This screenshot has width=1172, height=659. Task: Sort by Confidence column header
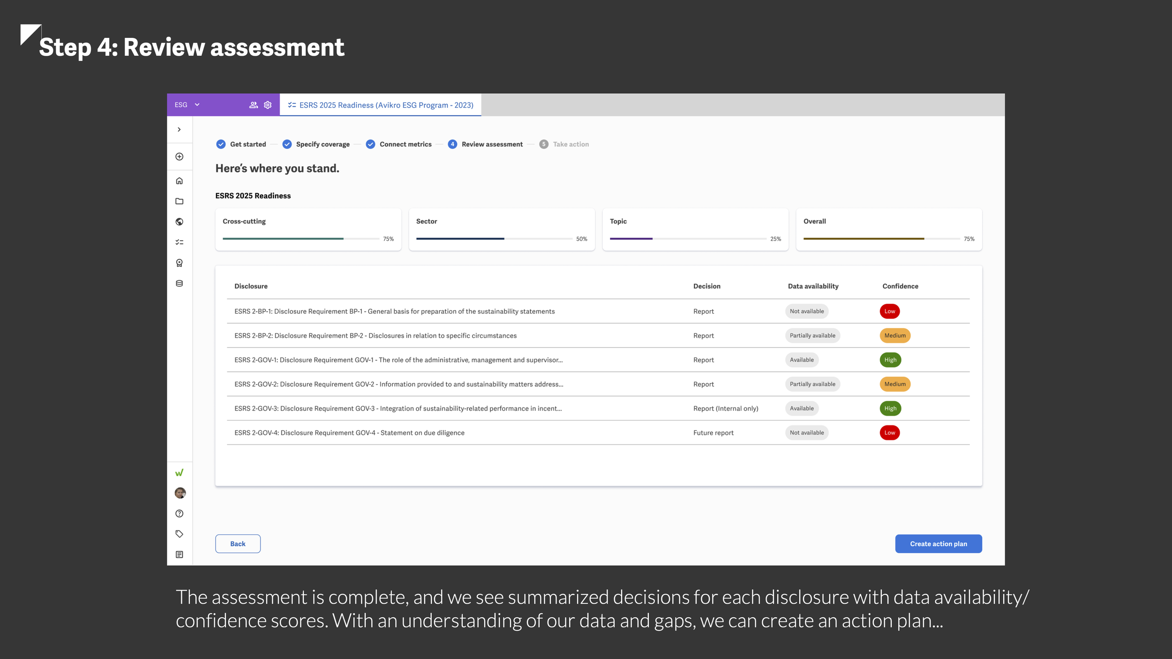[900, 286]
